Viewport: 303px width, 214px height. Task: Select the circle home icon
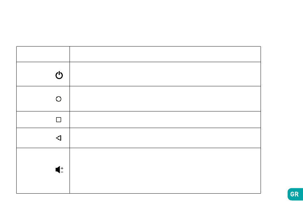tap(59, 99)
